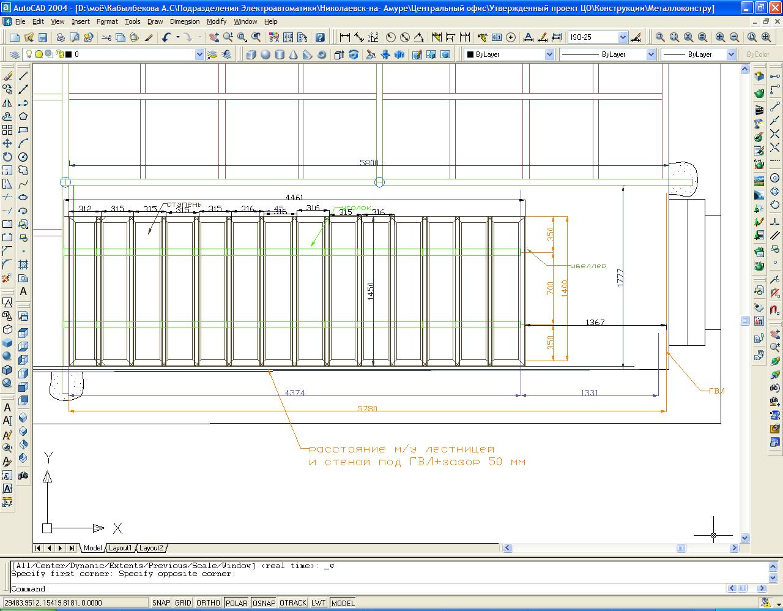Open the layer list dropdown
The width and height of the screenshot is (783, 611).
199,54
